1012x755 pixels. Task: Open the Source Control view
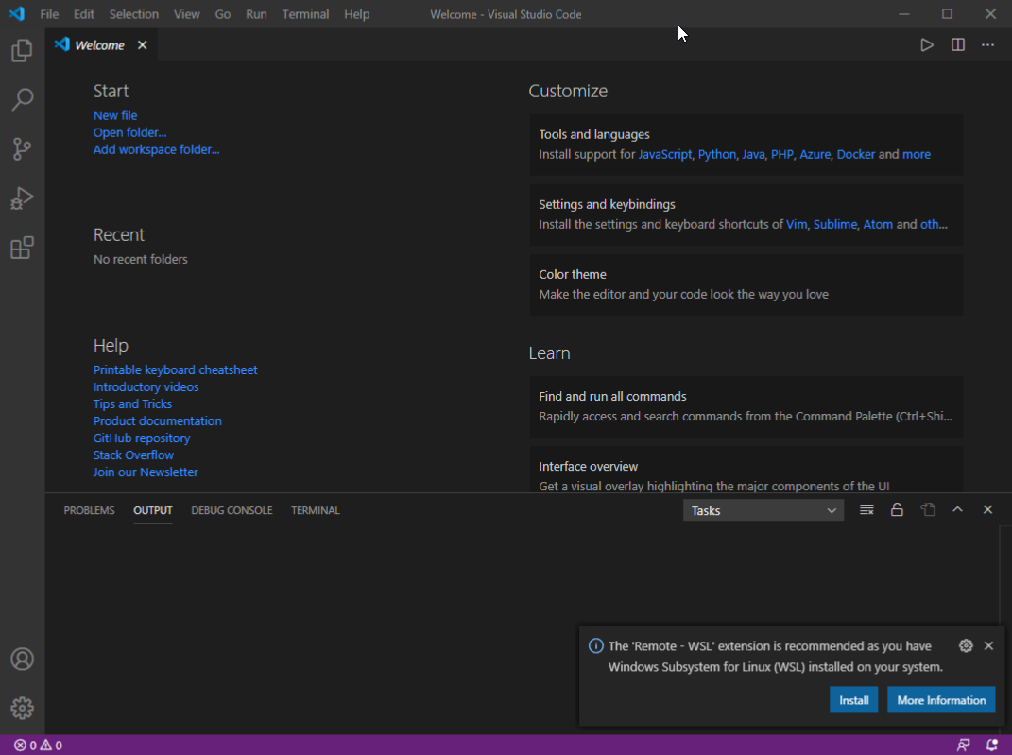point(22,148)
